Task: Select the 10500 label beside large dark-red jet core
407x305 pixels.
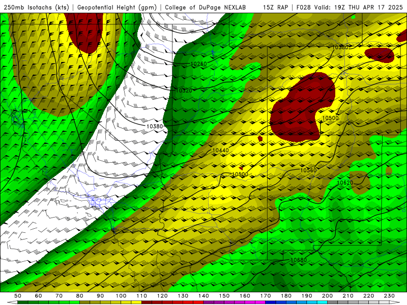Action: [x=330, y=118]
